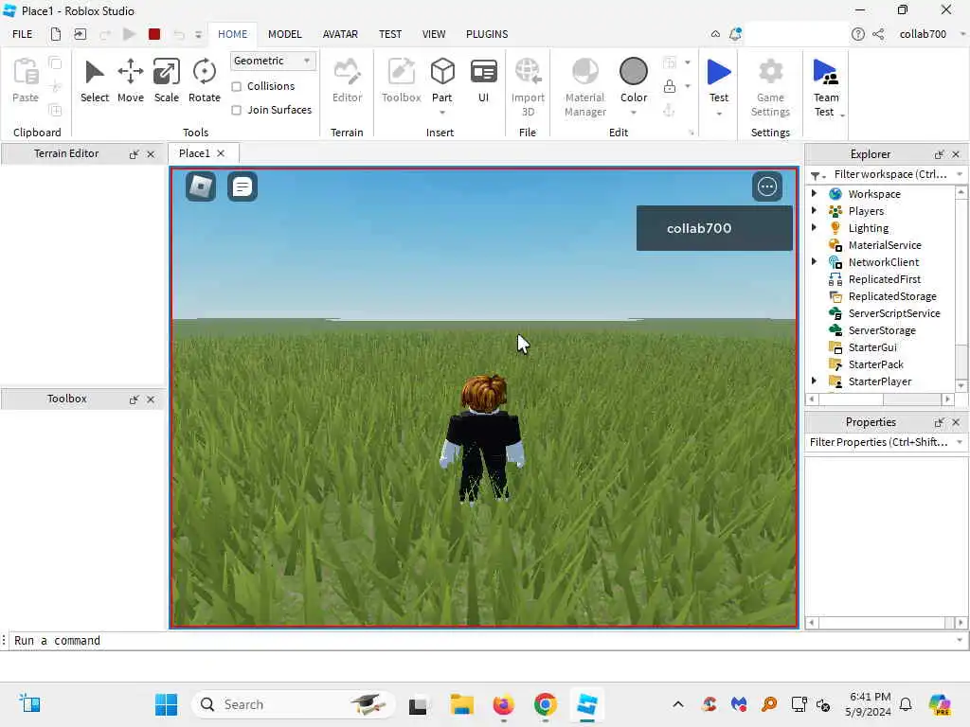This screenshot has height=727, width=970.
Task: Click Import 3D
Action: 528,86
